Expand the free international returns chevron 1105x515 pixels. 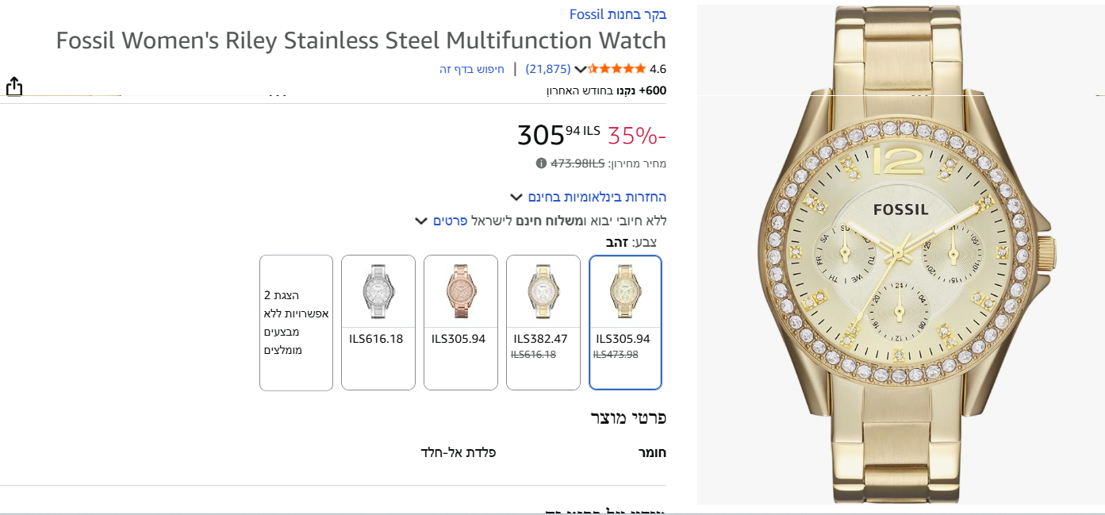(x=516, y=197)
